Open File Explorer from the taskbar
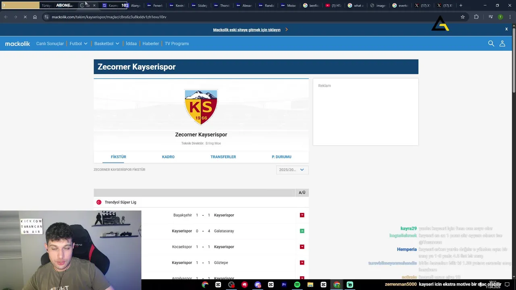Image resolution: width=516 pixels, height=290 pixels. pos(310,284)
